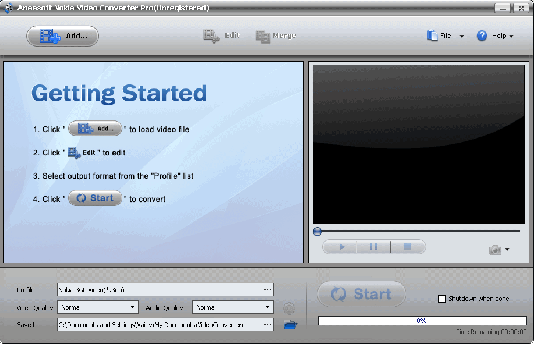Viewport: 534px width, 344px height.
Task: Click the Help icon
Action: pyautogui.click(x=482, y=36)
